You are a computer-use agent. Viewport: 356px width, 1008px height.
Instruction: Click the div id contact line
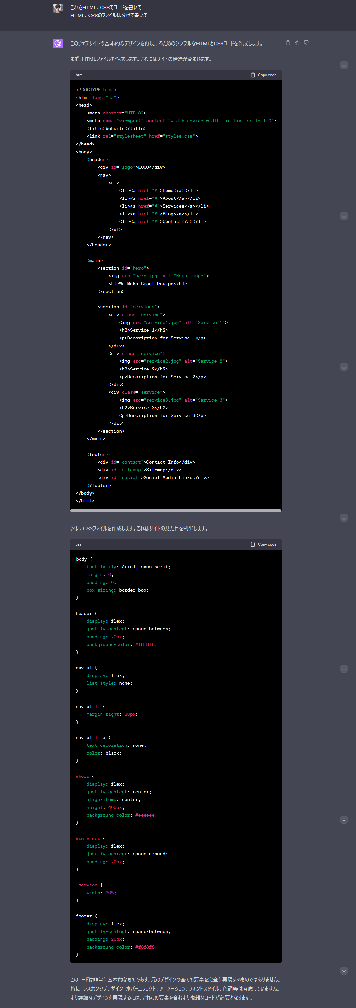[x=146, y=462]
